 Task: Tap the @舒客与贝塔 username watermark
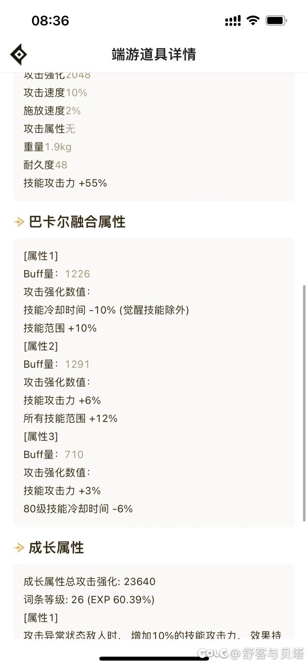pos(267,653)
